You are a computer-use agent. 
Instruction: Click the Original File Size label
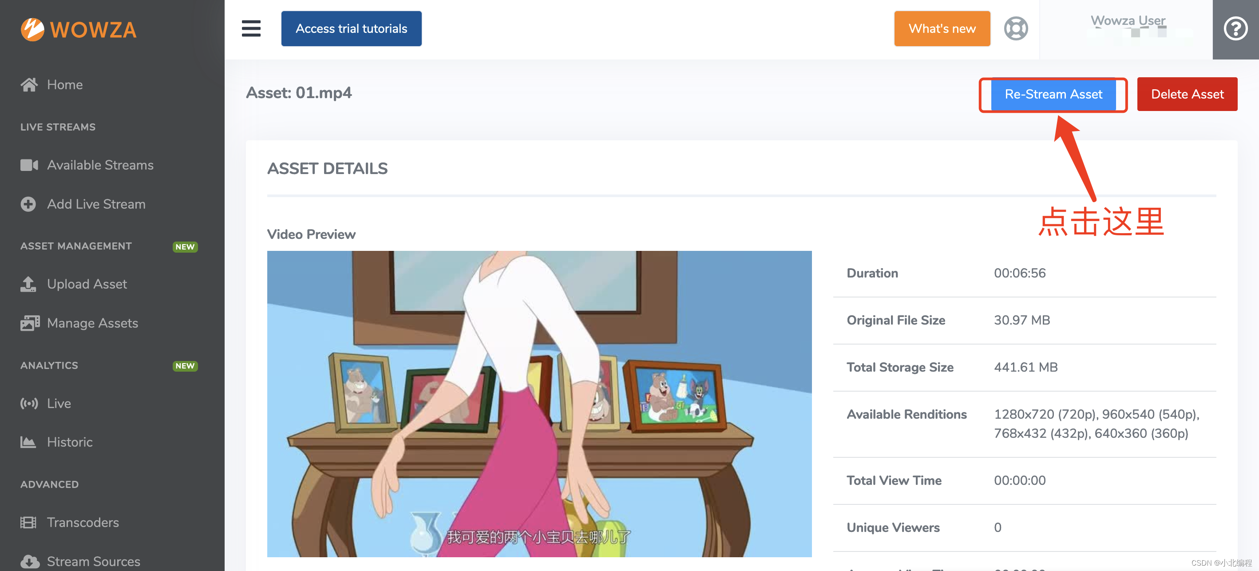(896, 320)
